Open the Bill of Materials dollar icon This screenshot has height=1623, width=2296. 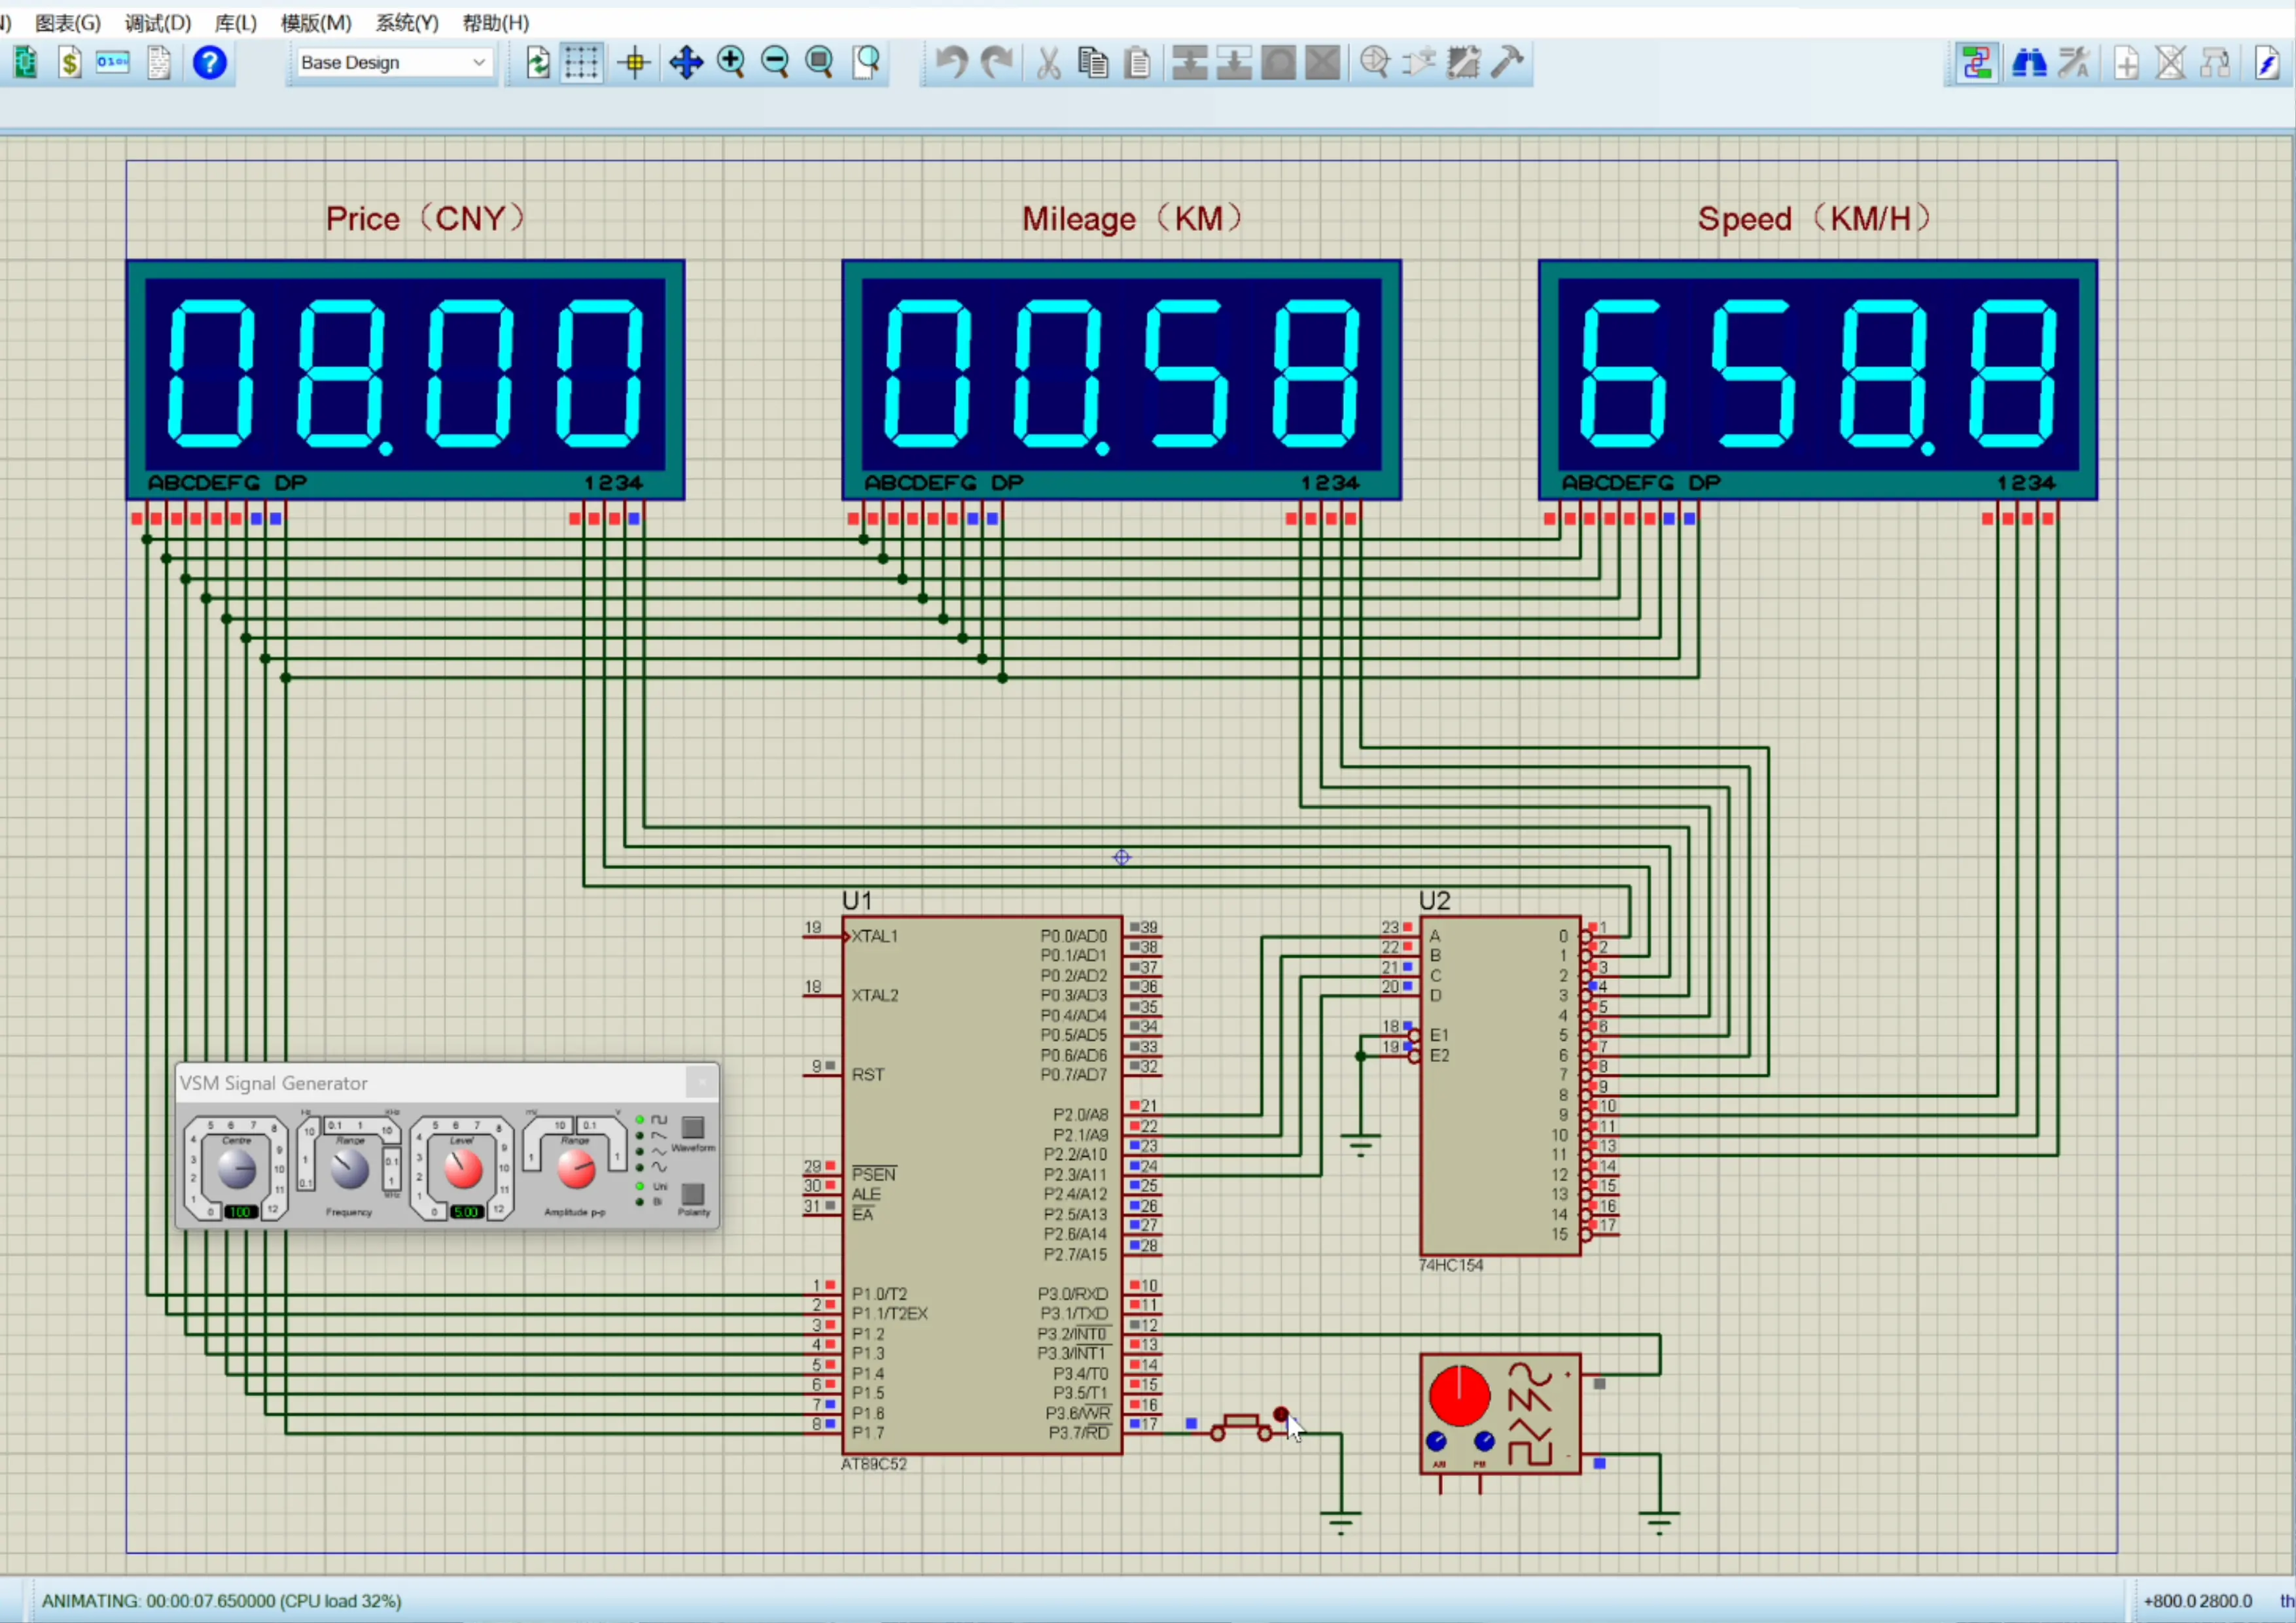click(x=69, y=63)
